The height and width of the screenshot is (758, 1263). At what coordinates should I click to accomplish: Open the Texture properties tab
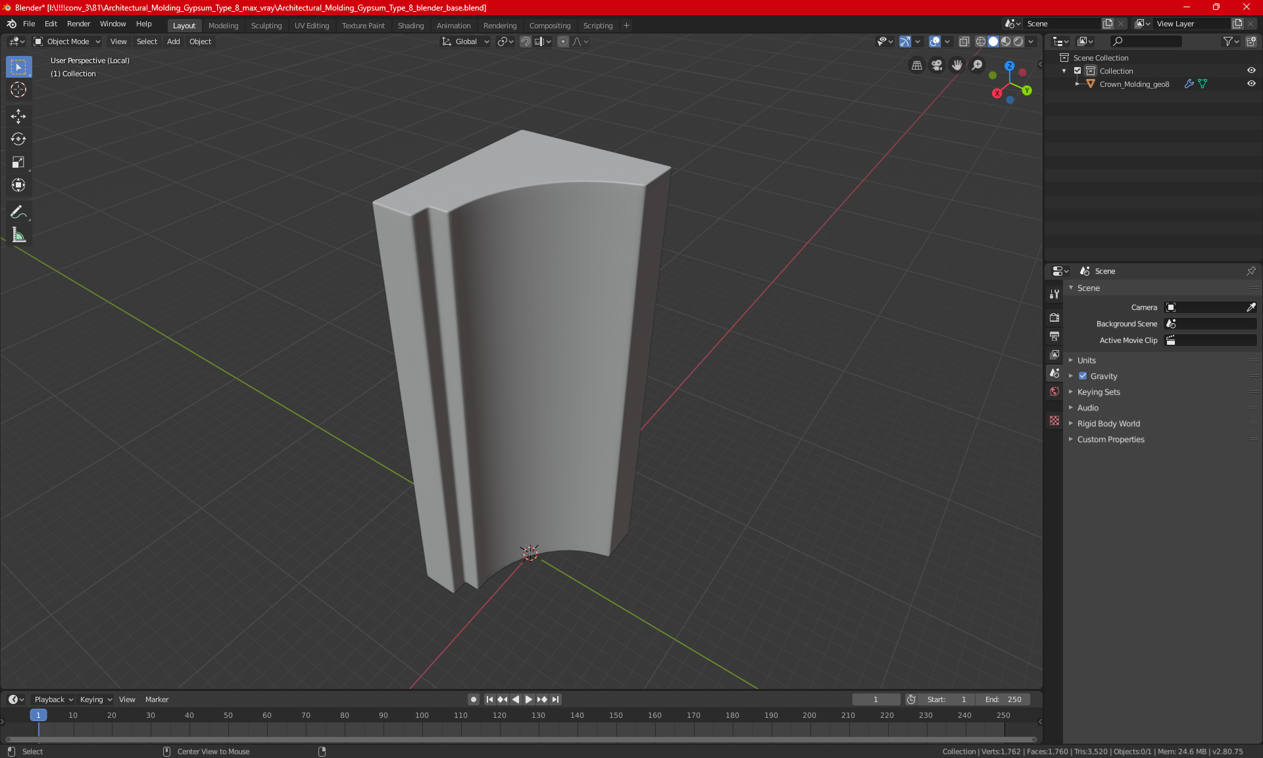coord(1054,420)
